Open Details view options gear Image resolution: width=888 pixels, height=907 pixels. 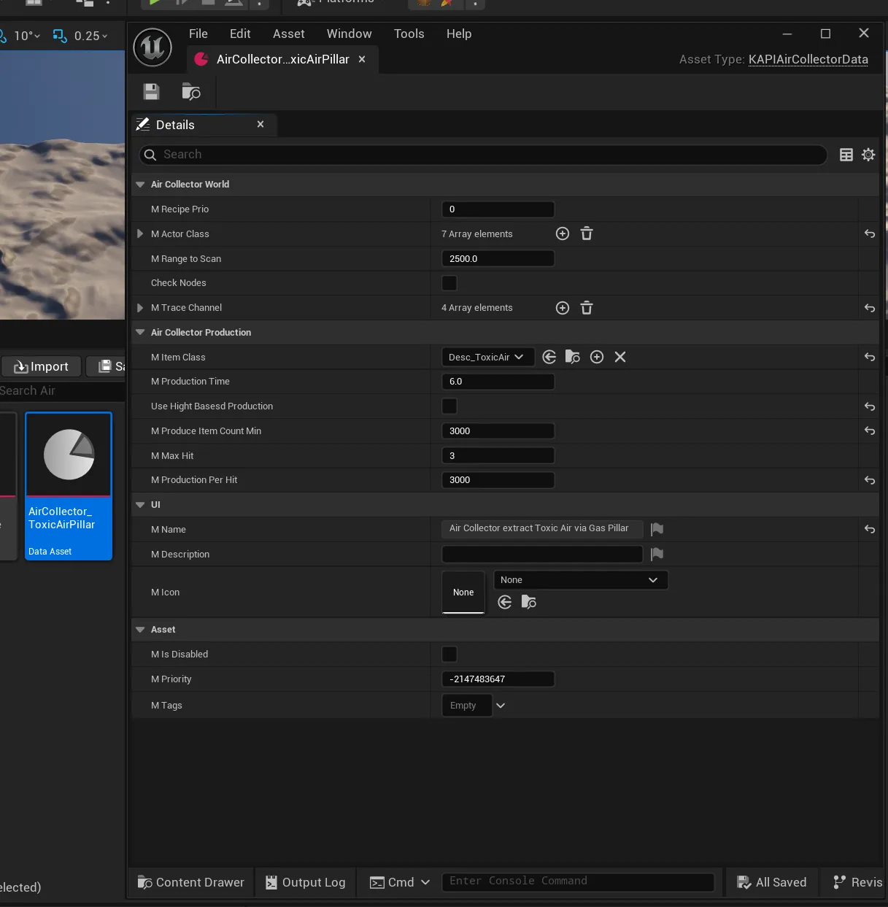pyautogui.click(x=868, y=155)
